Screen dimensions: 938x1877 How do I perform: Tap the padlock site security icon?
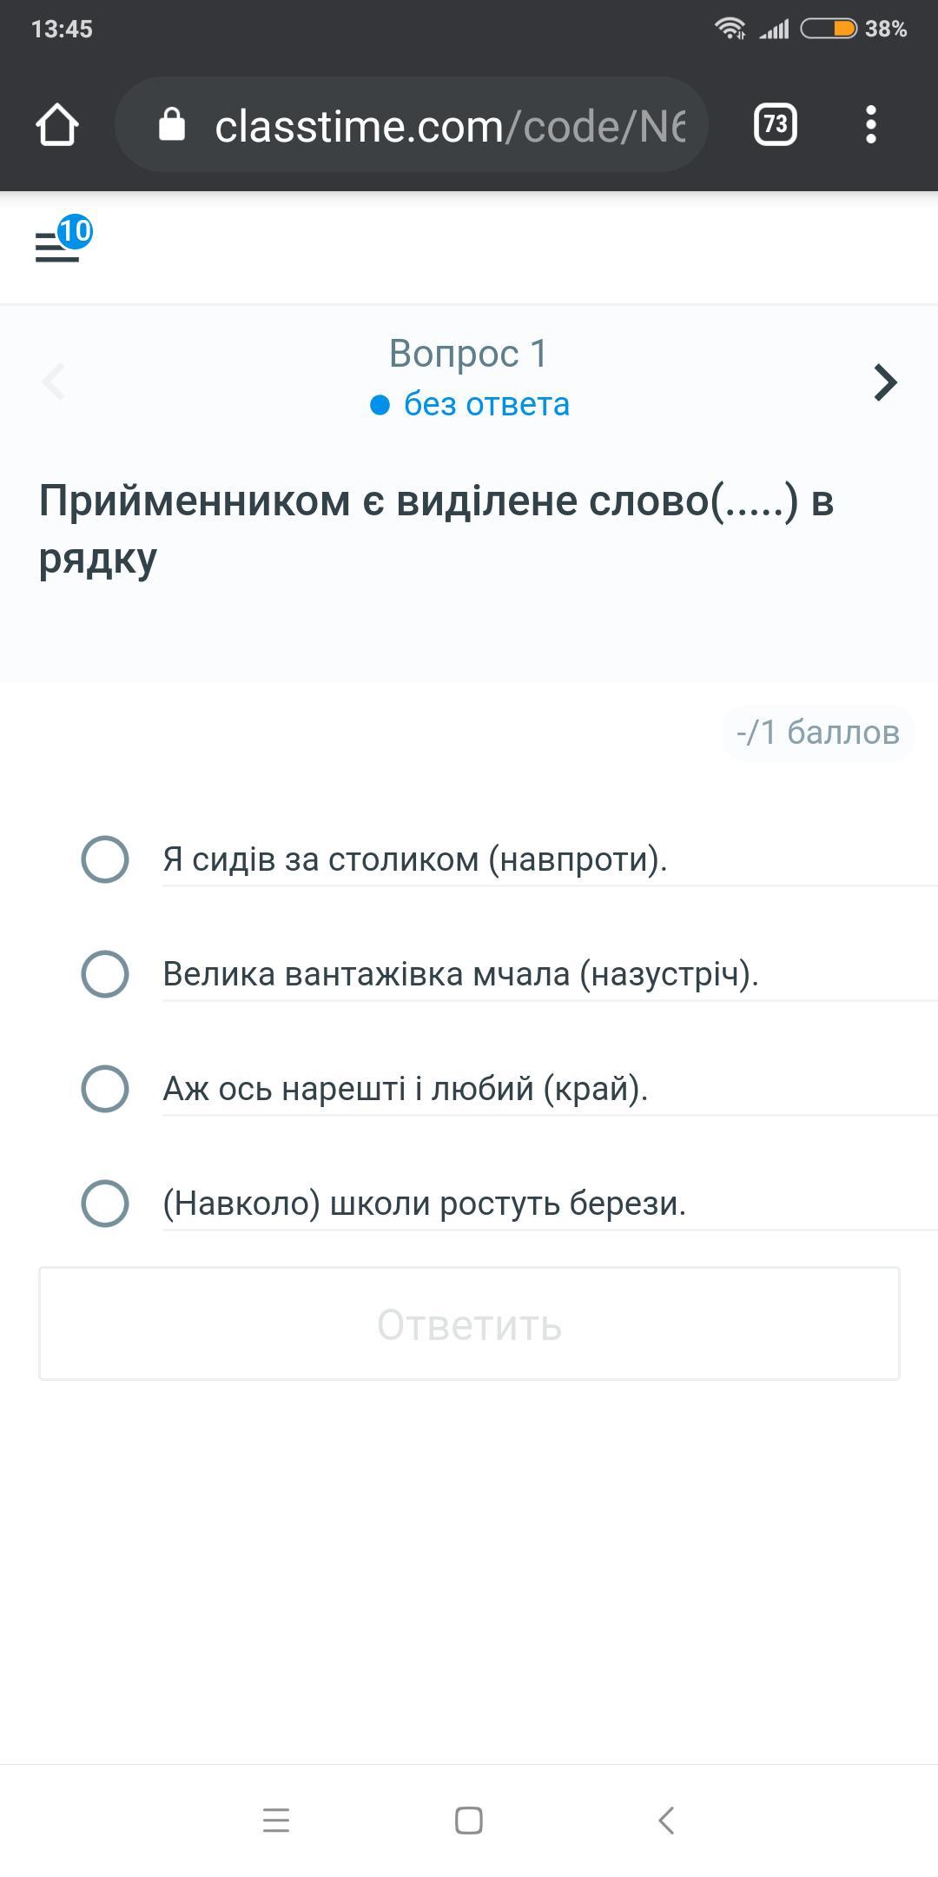[172, 124]
